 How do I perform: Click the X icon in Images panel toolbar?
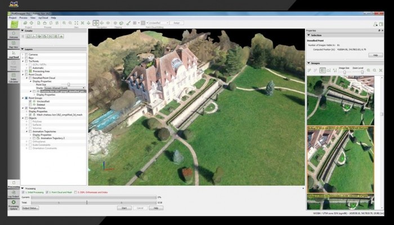[380, 70]
